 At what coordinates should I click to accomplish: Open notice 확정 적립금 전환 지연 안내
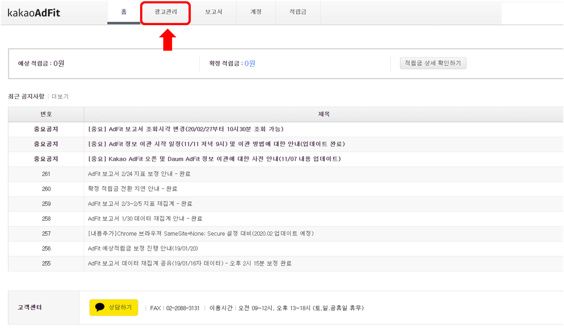pos(133,189)
